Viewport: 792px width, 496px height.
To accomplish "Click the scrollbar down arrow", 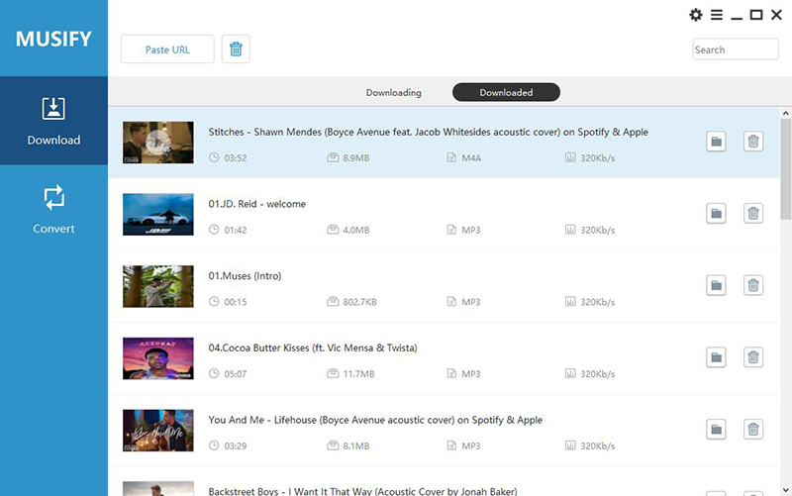I will (785, 490).
